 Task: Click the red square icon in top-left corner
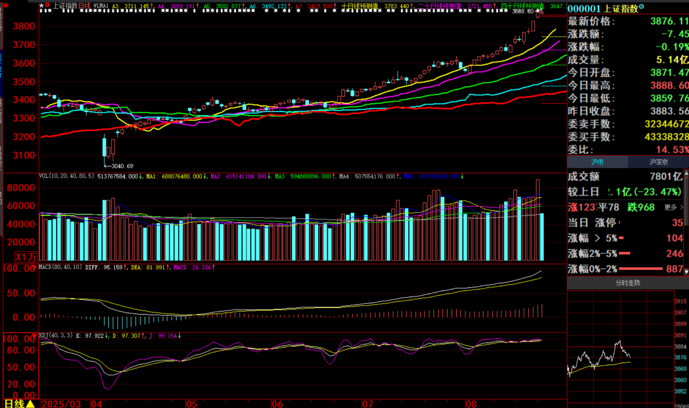5,5
